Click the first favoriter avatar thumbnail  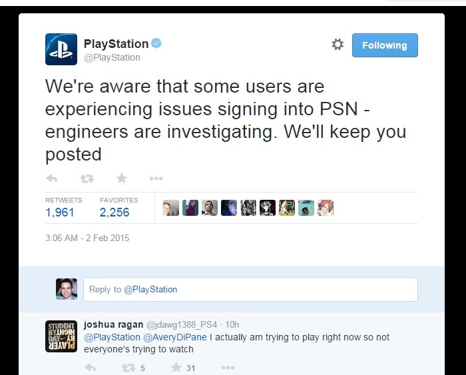point(171,208)
